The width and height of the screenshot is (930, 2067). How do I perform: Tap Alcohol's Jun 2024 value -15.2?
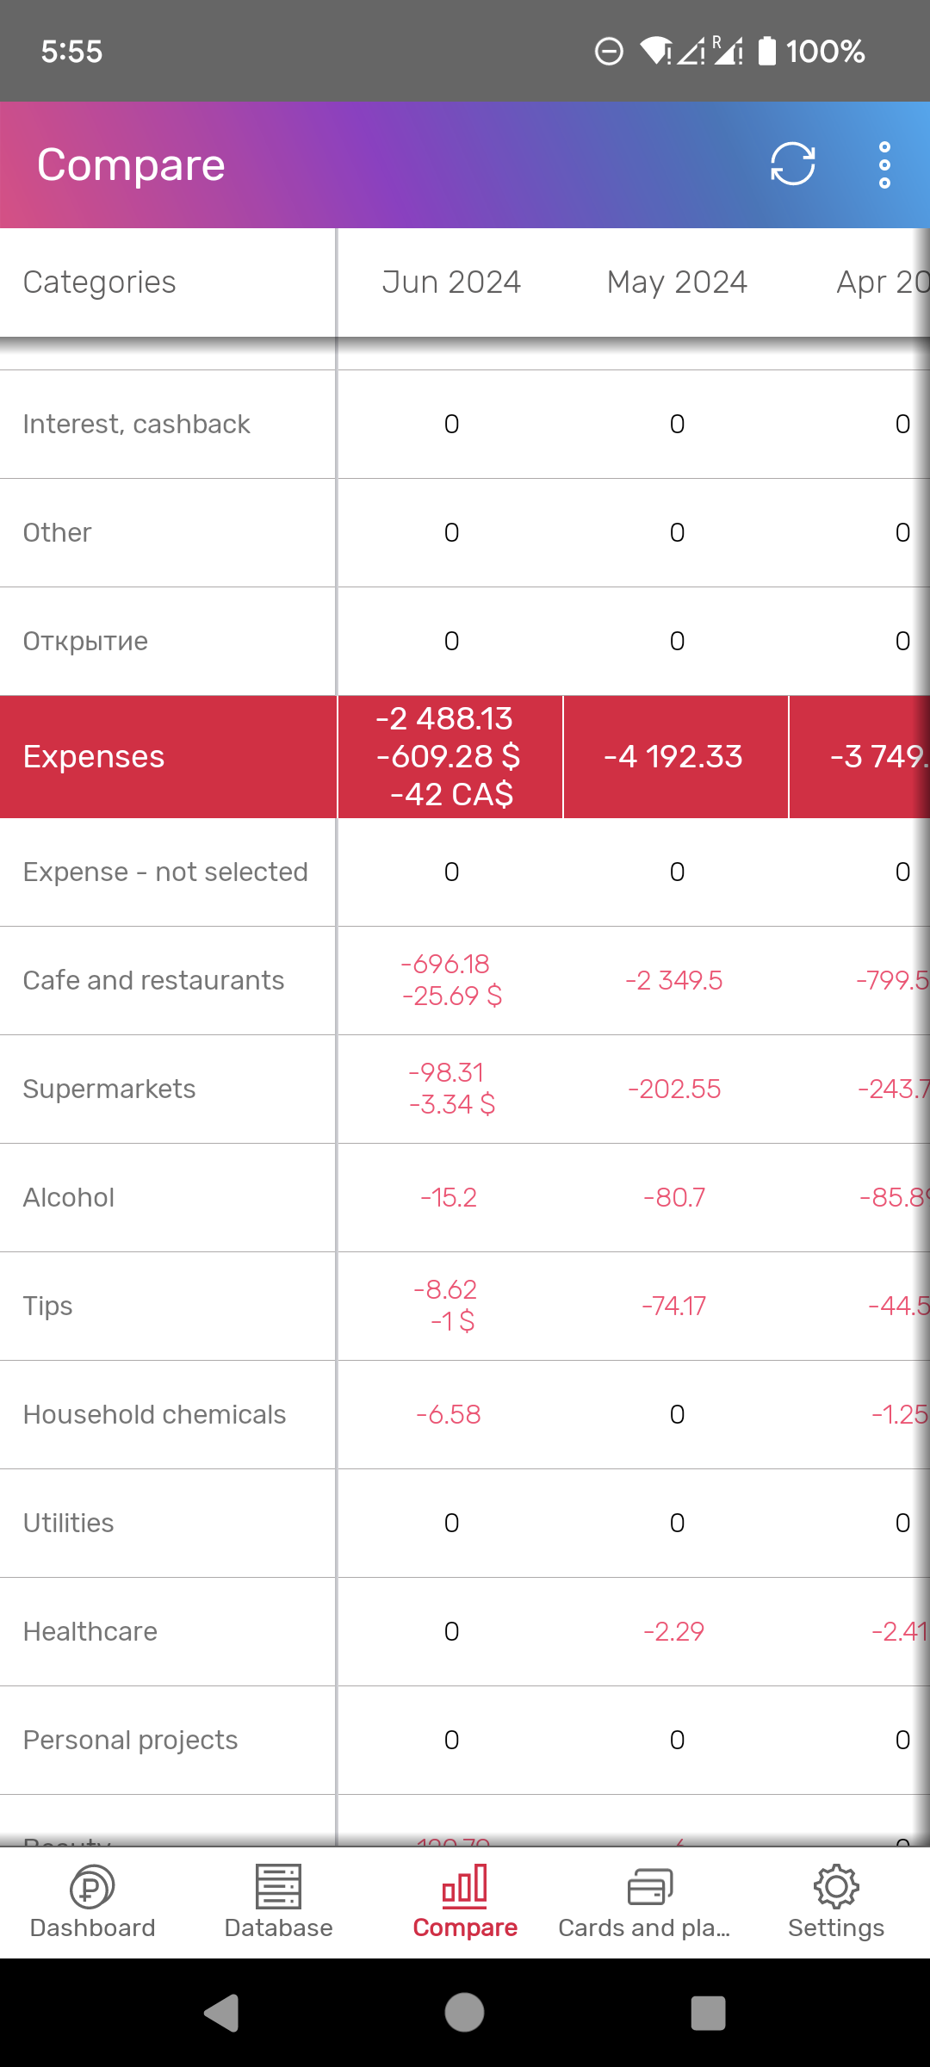pos(449,1198)
